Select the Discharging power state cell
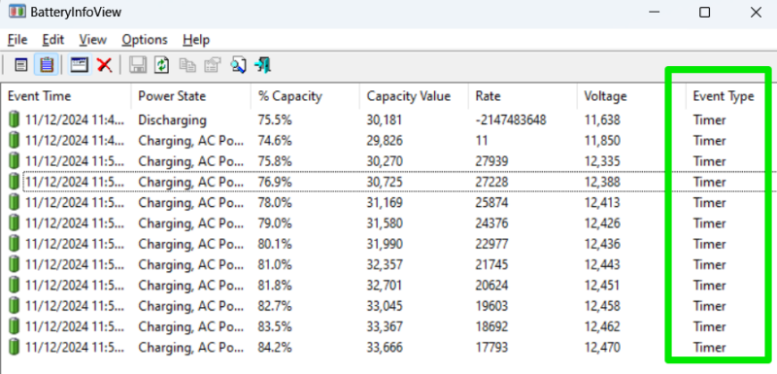The width and height of the screenshot is (777, 374). [172, 119]
